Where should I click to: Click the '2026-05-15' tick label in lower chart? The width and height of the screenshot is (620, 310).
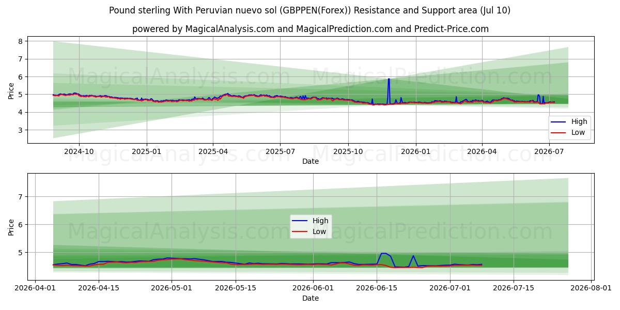tap(236, 288)
